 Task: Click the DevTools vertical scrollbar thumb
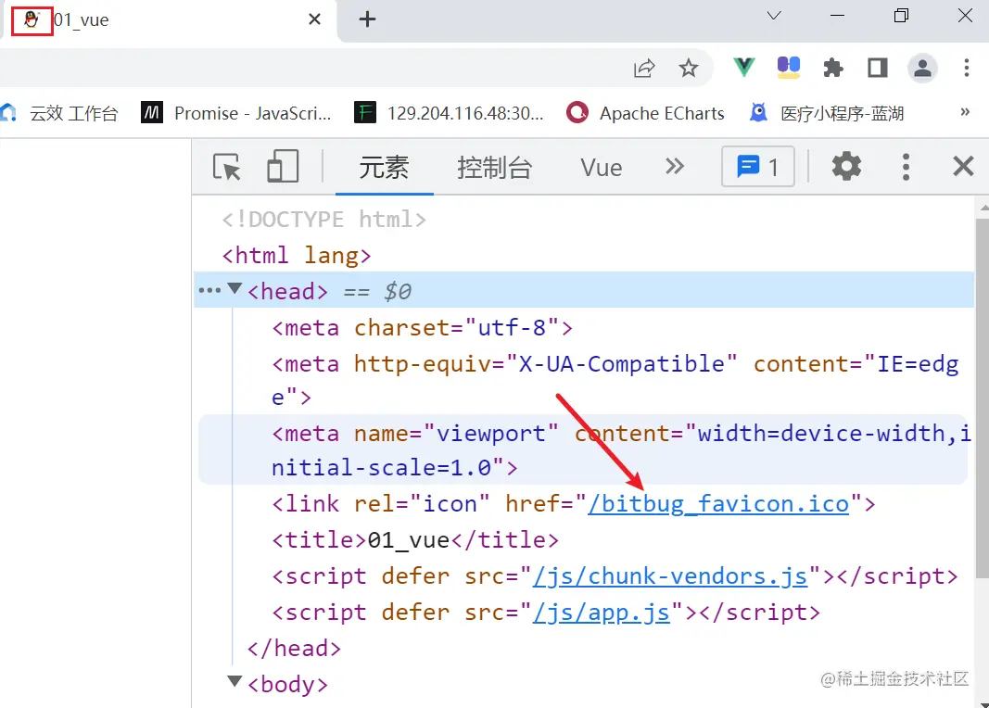coord(983,398)
